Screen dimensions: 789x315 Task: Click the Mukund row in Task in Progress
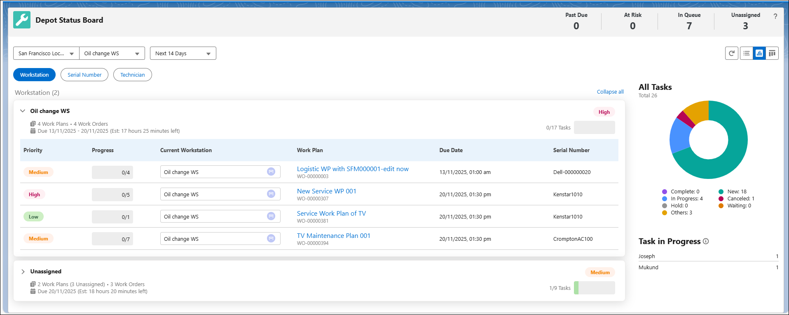pyautogui.click(x=708, y=267)
